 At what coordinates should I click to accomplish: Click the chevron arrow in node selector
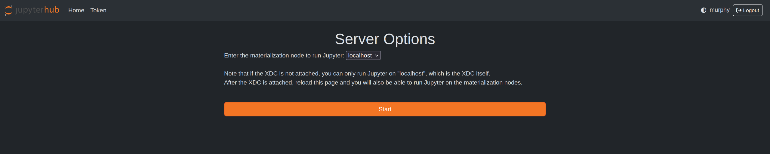click(x=377, y=56)
